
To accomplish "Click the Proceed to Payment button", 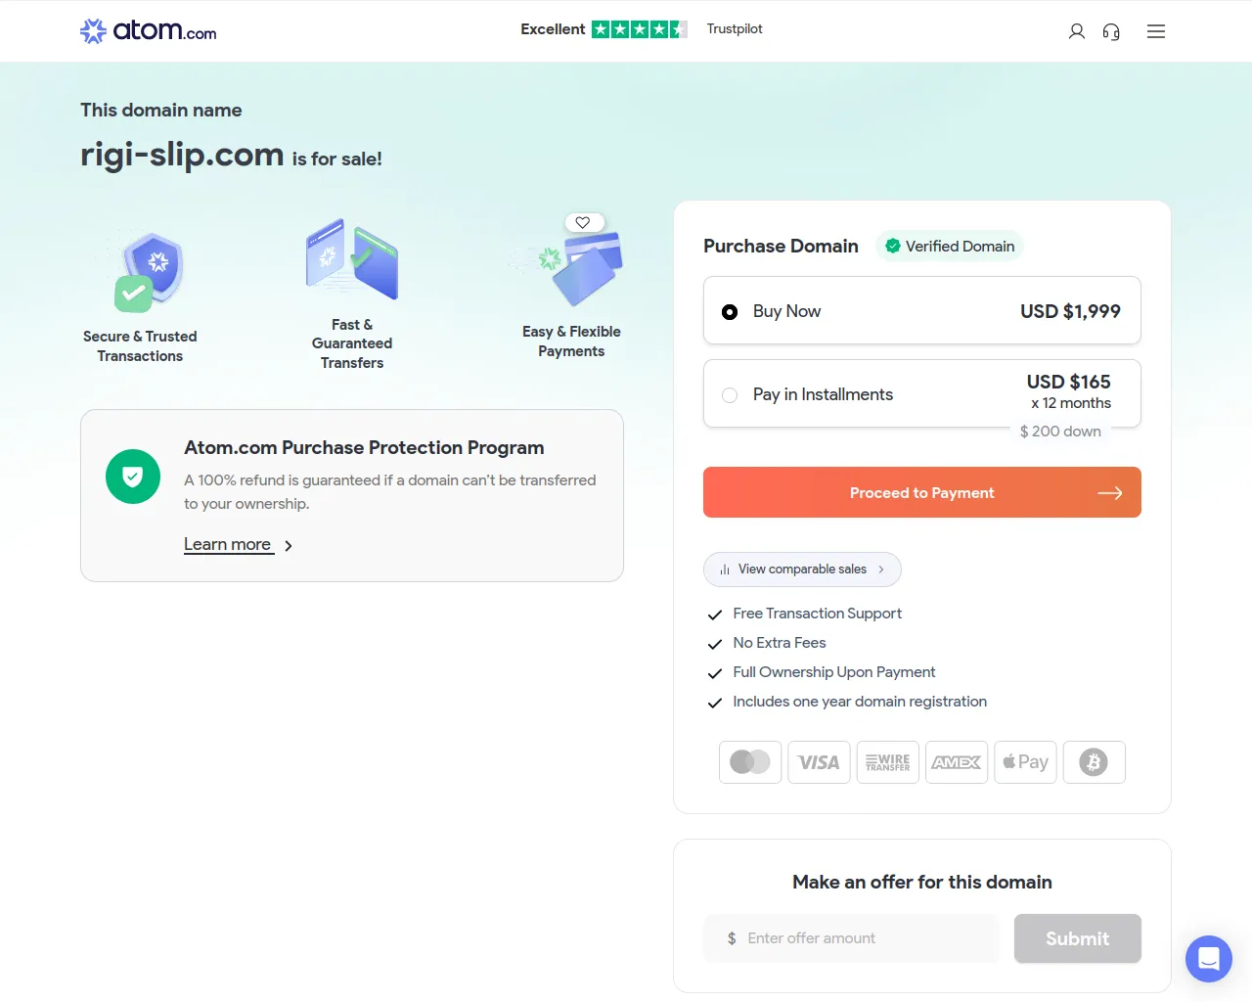I will pos(921,492).
